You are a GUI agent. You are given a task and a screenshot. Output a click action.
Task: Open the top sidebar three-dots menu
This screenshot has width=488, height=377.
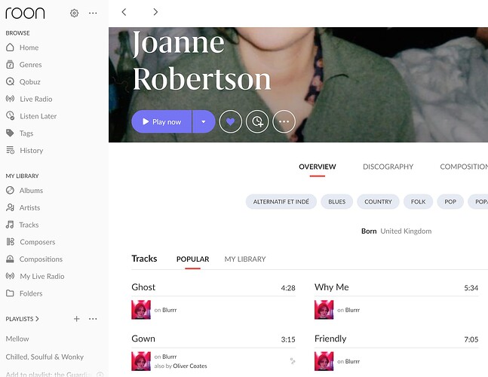click(x=93, y=13)
